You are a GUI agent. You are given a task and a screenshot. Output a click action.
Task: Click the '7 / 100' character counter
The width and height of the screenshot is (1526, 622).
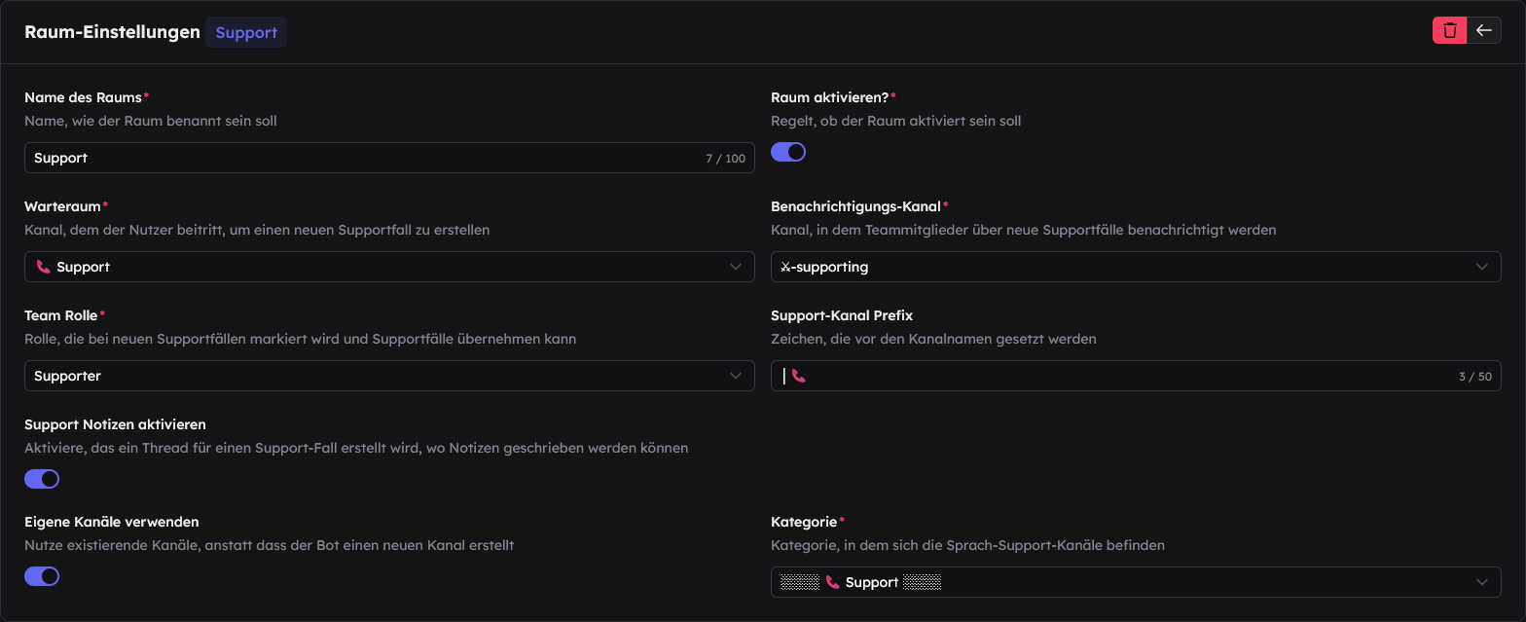click(x=725, y=159)
